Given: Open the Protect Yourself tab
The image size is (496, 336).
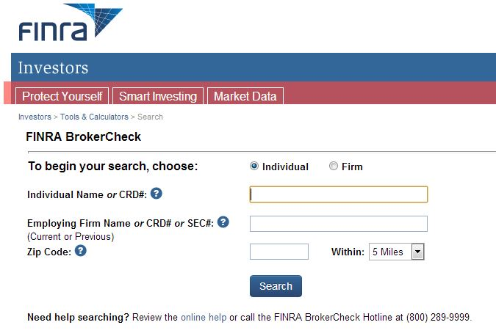Looking at the screenshot, I should (x=62, y=96).
